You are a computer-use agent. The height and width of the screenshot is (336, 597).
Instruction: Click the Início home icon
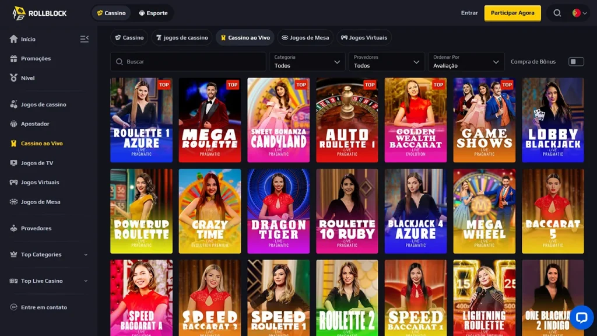tap(14, 39)
